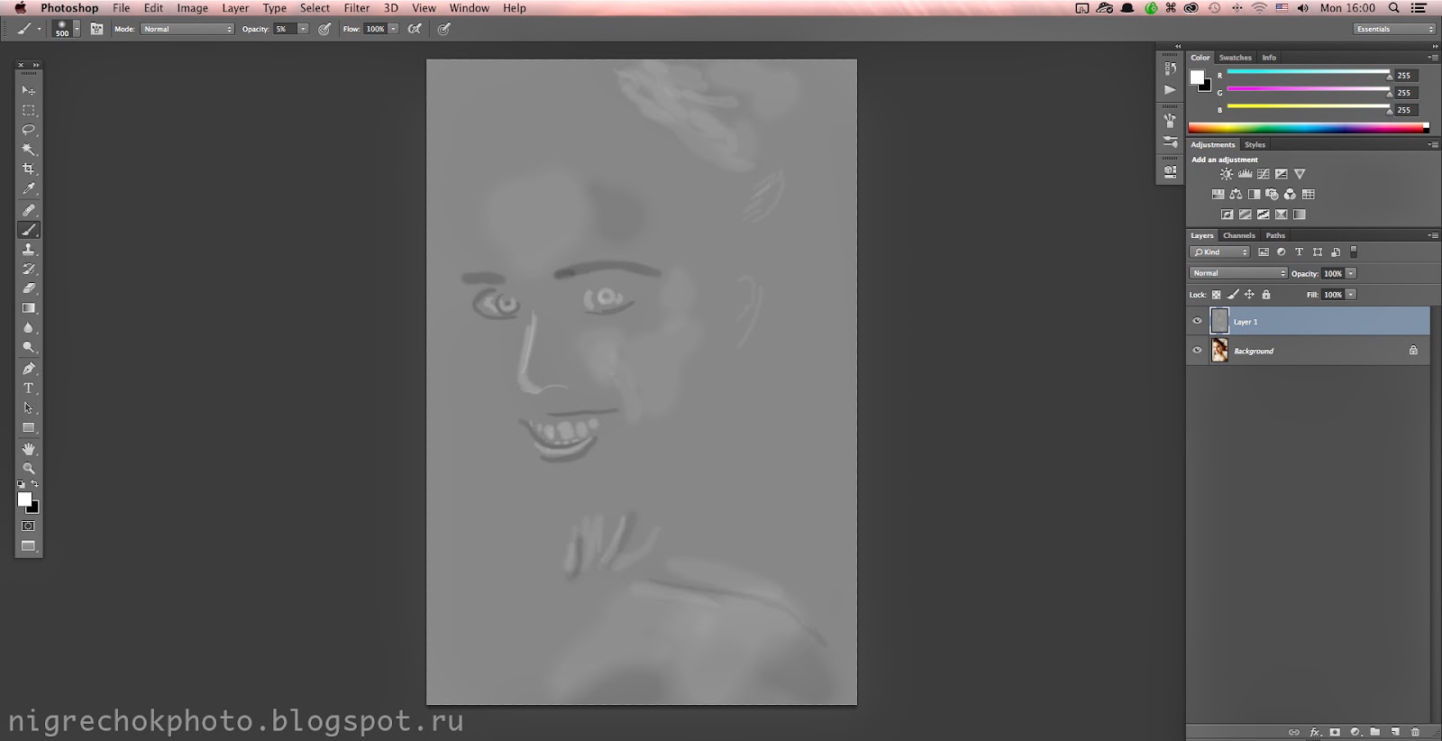Select the Rectangular Marquee tool
Screen dimensions: 1442x741
tap(29, 110)
